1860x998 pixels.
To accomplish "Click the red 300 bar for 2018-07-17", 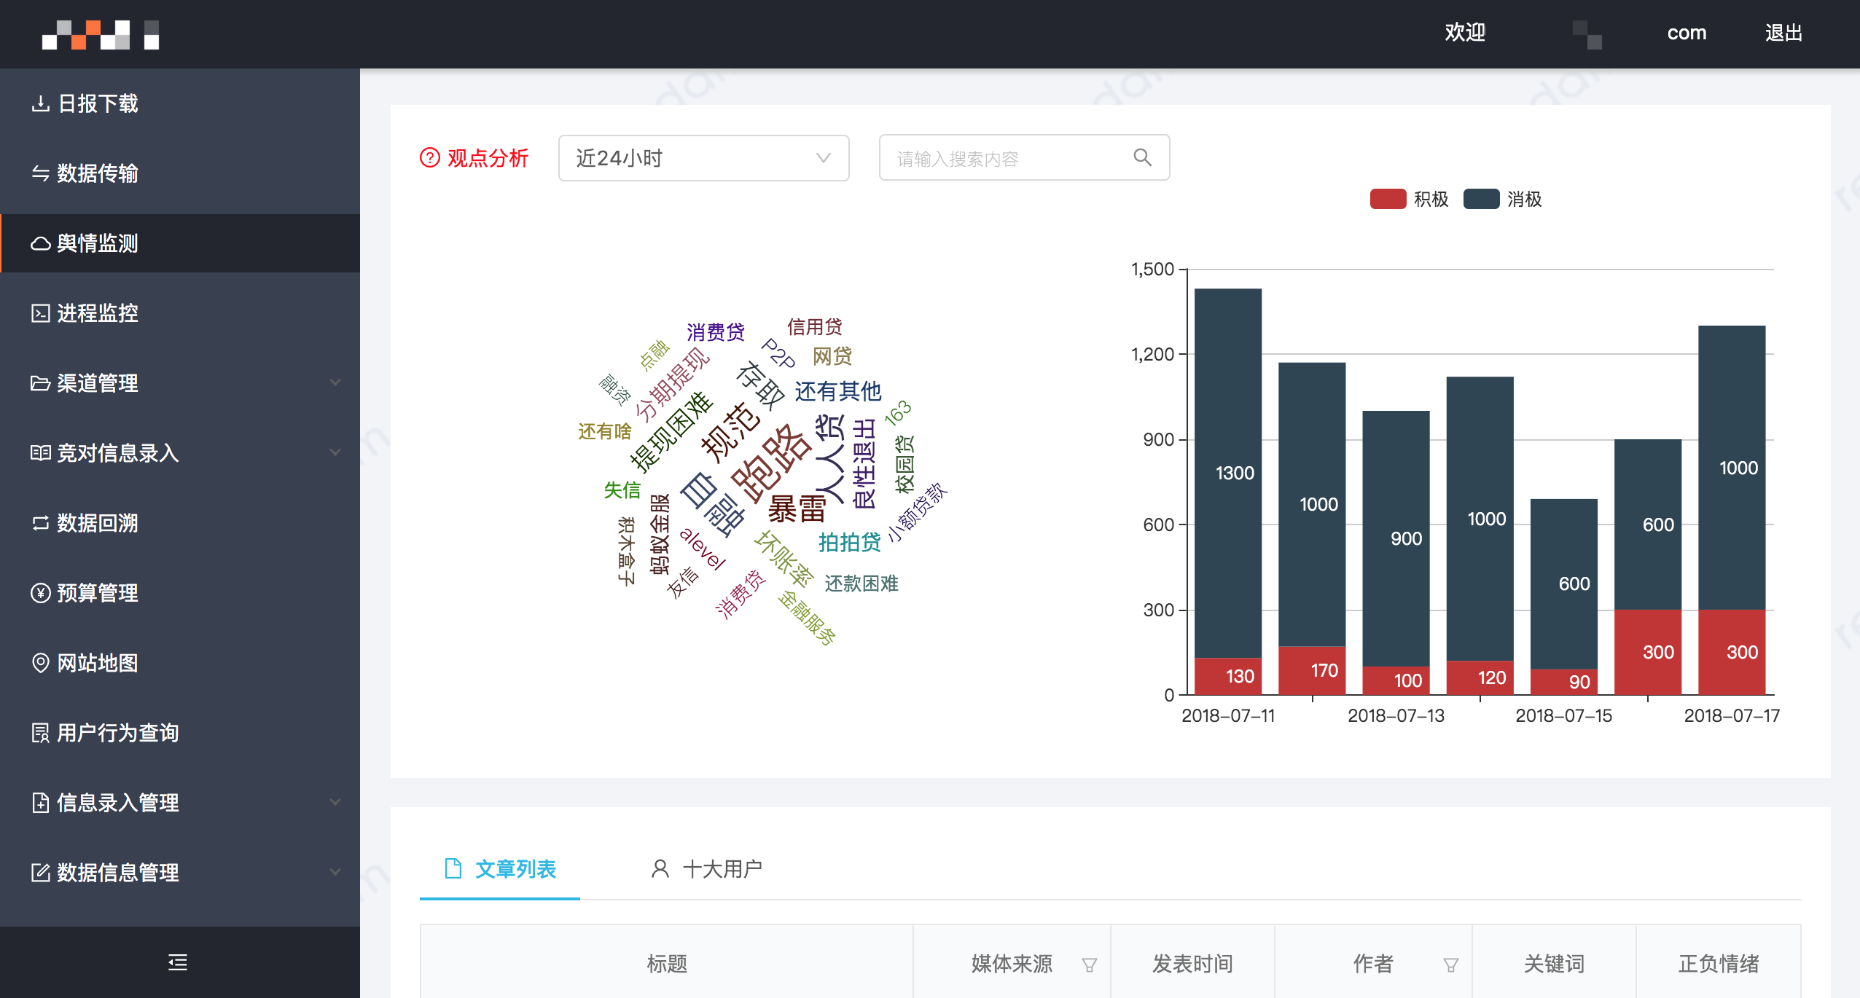I will tap(1732, 652).
